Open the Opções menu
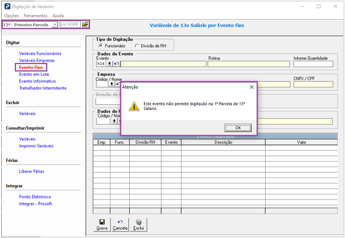Viewport: 345px width, 238px height. click(x=12, y=16)
